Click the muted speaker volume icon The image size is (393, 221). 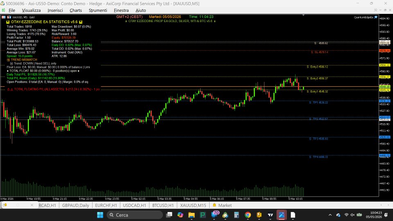coord(352,215)
